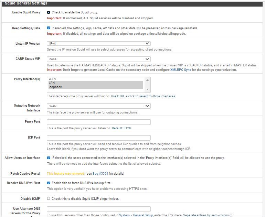Image resolution: width=265 pixels, height=217 pixels.
Task: Open the System > General Setup link
Action: [x=136, y=215]
